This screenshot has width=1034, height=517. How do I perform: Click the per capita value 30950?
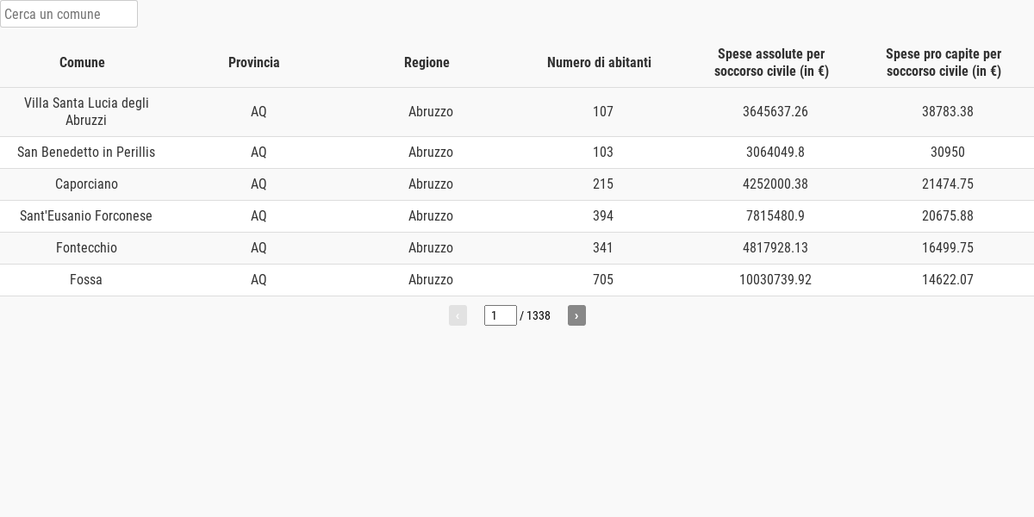point(948,153)
